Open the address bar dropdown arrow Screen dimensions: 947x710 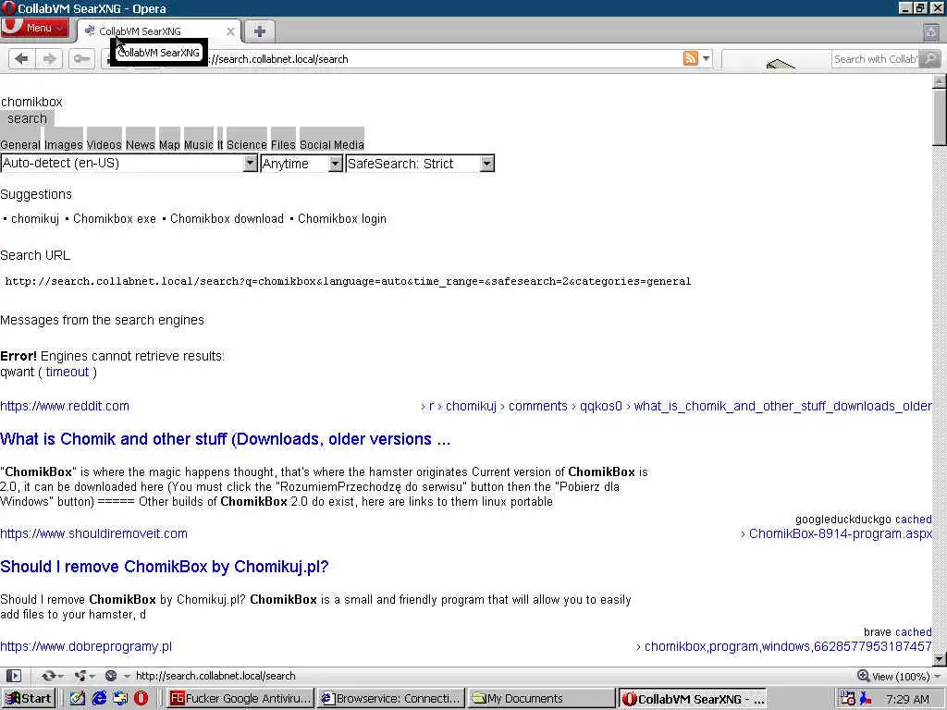click(x=706, y=58)
